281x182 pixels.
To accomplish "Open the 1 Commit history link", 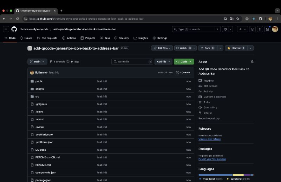I will pos(183,73).
